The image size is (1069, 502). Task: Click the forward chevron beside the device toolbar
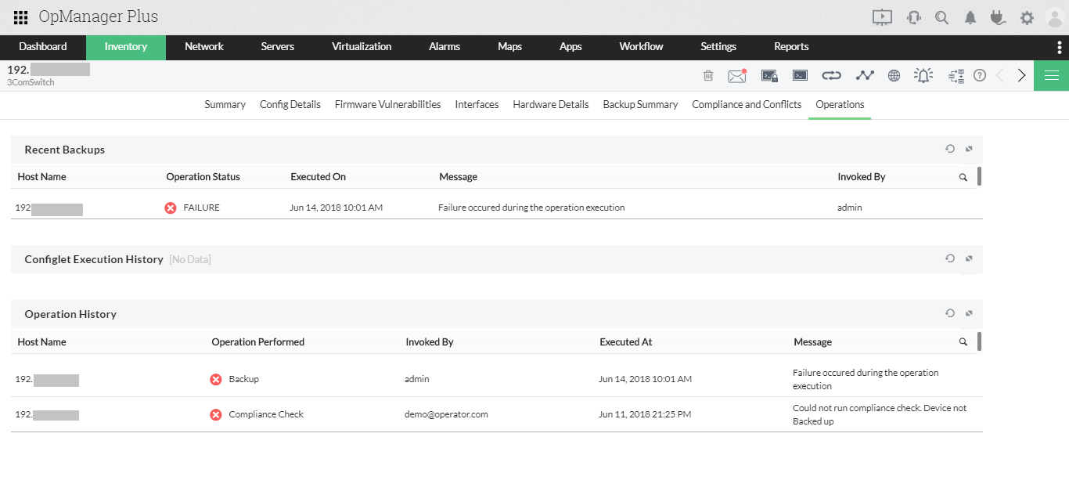tap(1021, 75)
